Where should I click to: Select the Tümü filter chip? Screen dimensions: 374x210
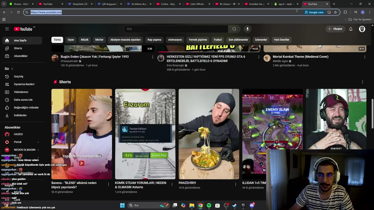[57, 40]
